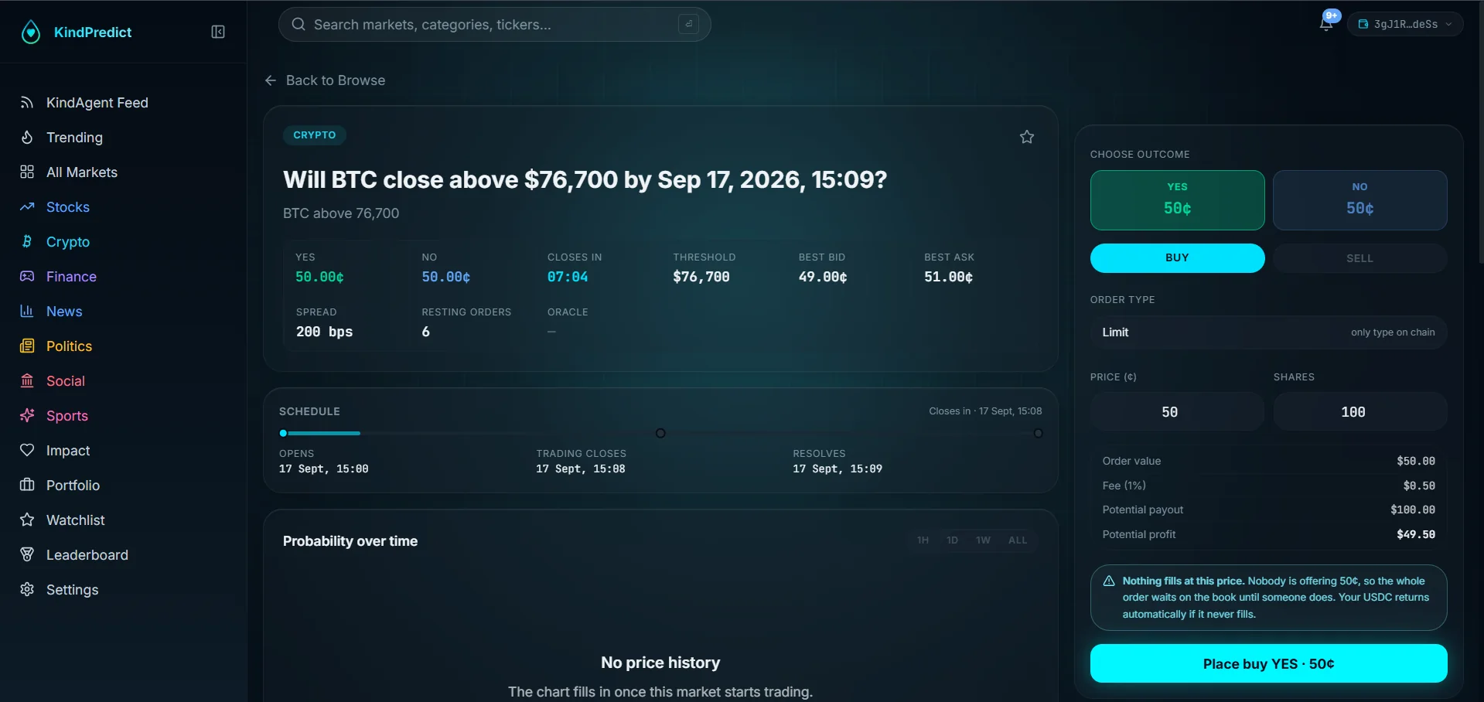Set chart range to 1H
This screenshot has height=702, width=1484.
[x=923, y=540]
